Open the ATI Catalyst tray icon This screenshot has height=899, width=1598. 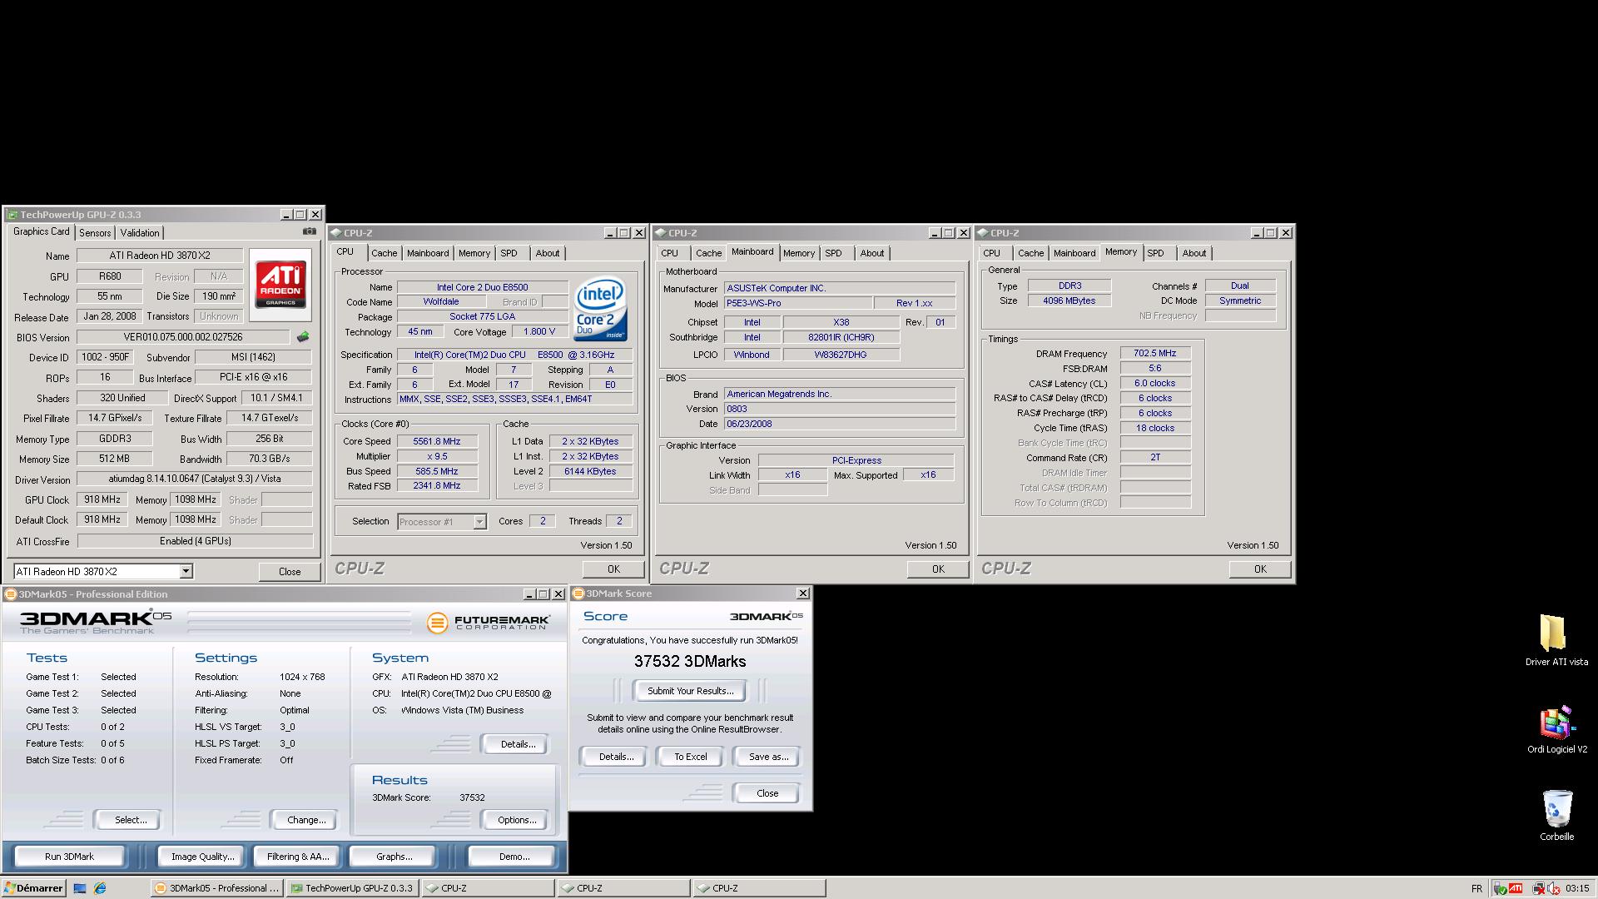[1516, 888]
